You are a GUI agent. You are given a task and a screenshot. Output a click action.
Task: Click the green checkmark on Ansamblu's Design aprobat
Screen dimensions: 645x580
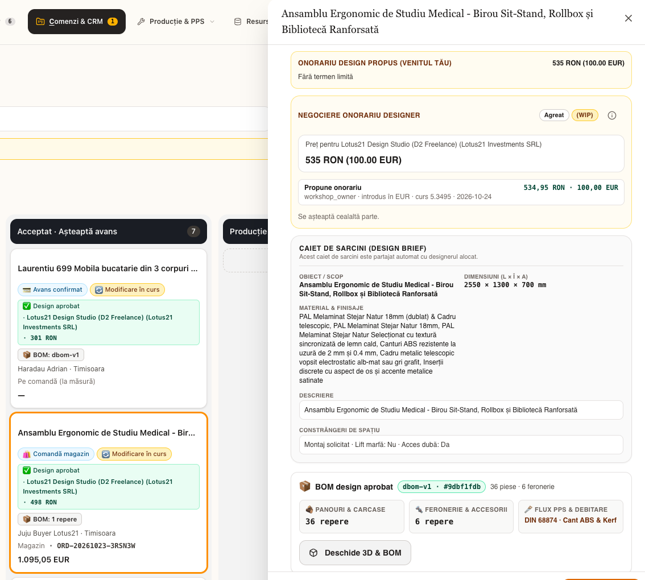click(x=27, y=470)
